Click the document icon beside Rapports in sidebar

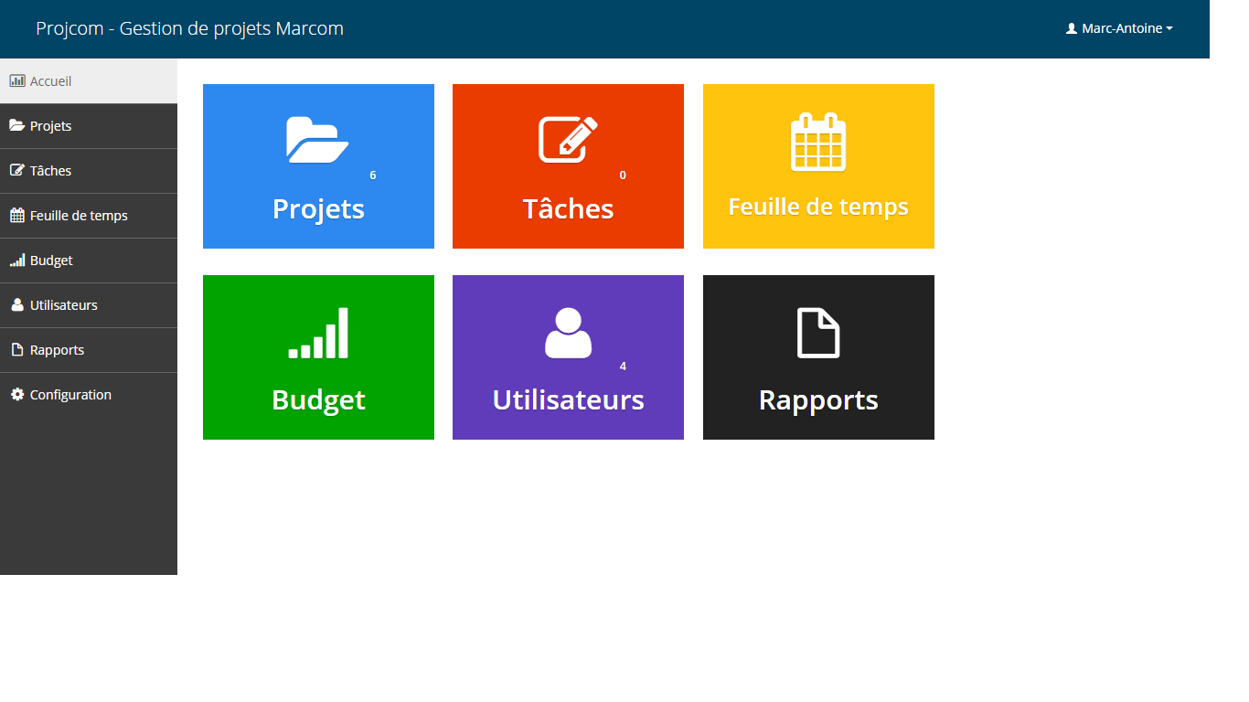(x=16, y=350)
